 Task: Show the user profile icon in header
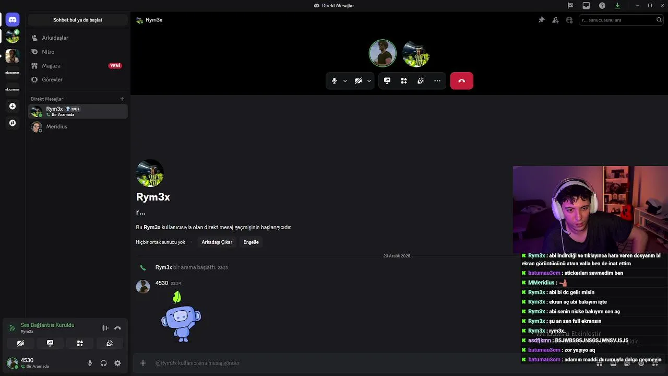coord(569,20)
